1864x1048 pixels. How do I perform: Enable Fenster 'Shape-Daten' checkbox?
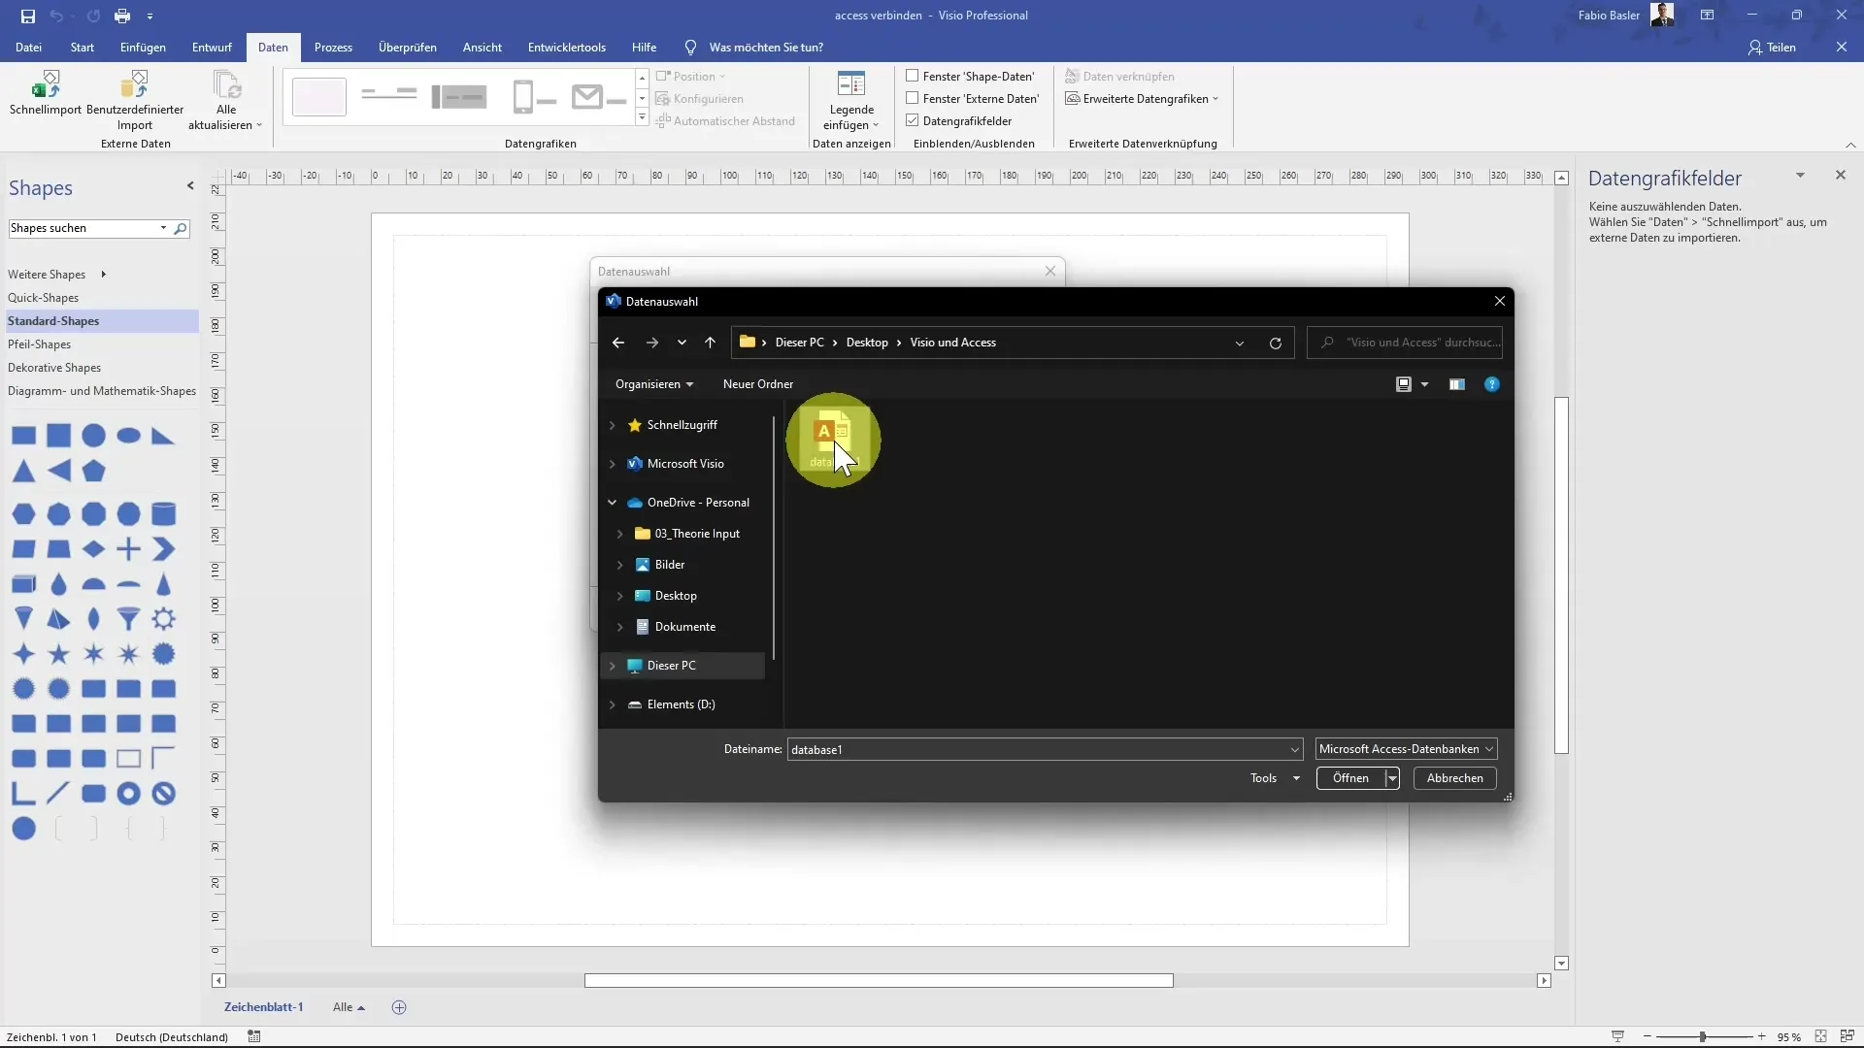click(x=913, y=76)
